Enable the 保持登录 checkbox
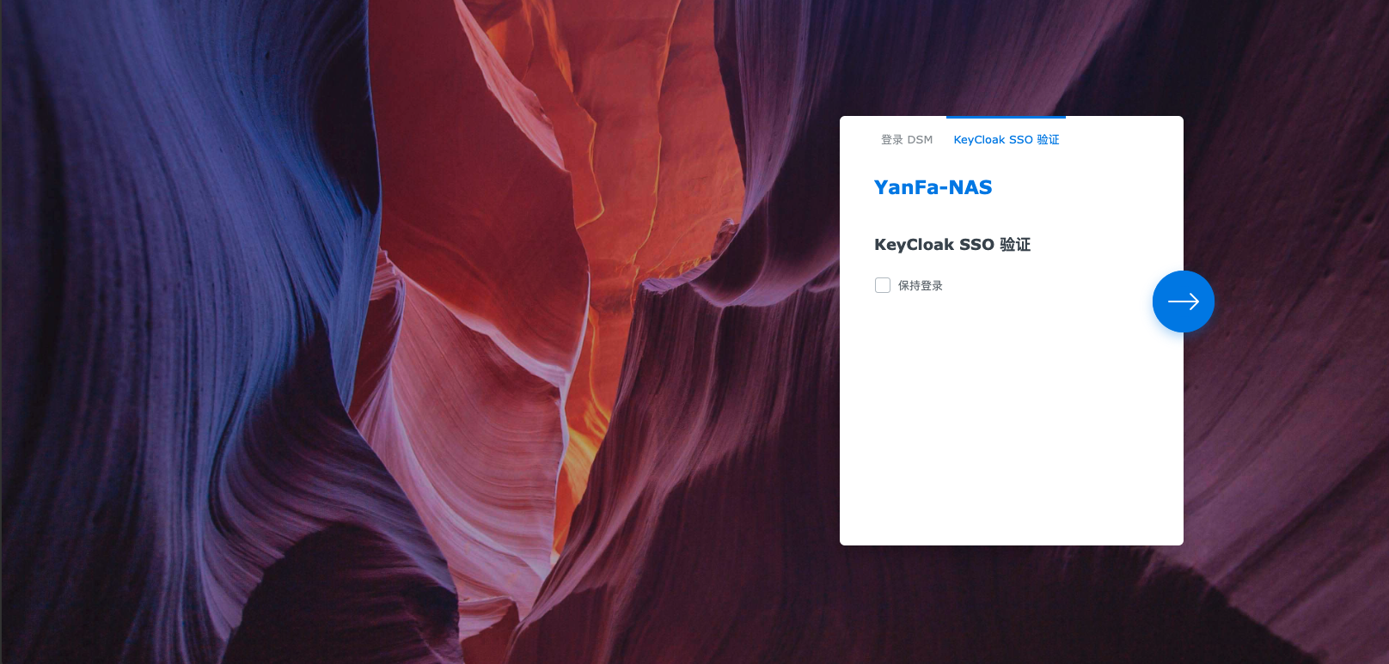Image resolution: width=1389 pixels, height=664 pixels. 883,285
